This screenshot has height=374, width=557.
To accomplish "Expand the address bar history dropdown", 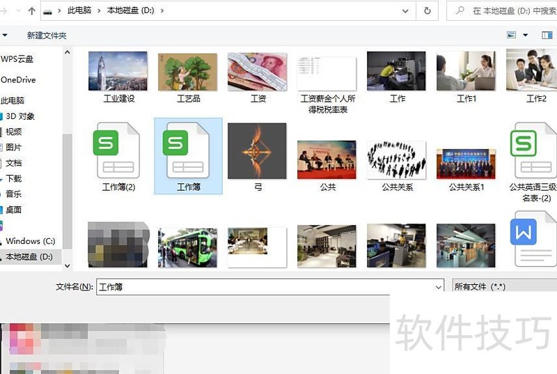I will click(x=405, y=11).
